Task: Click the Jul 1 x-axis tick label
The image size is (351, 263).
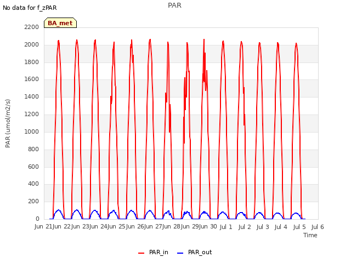Action: click(226, 227)
